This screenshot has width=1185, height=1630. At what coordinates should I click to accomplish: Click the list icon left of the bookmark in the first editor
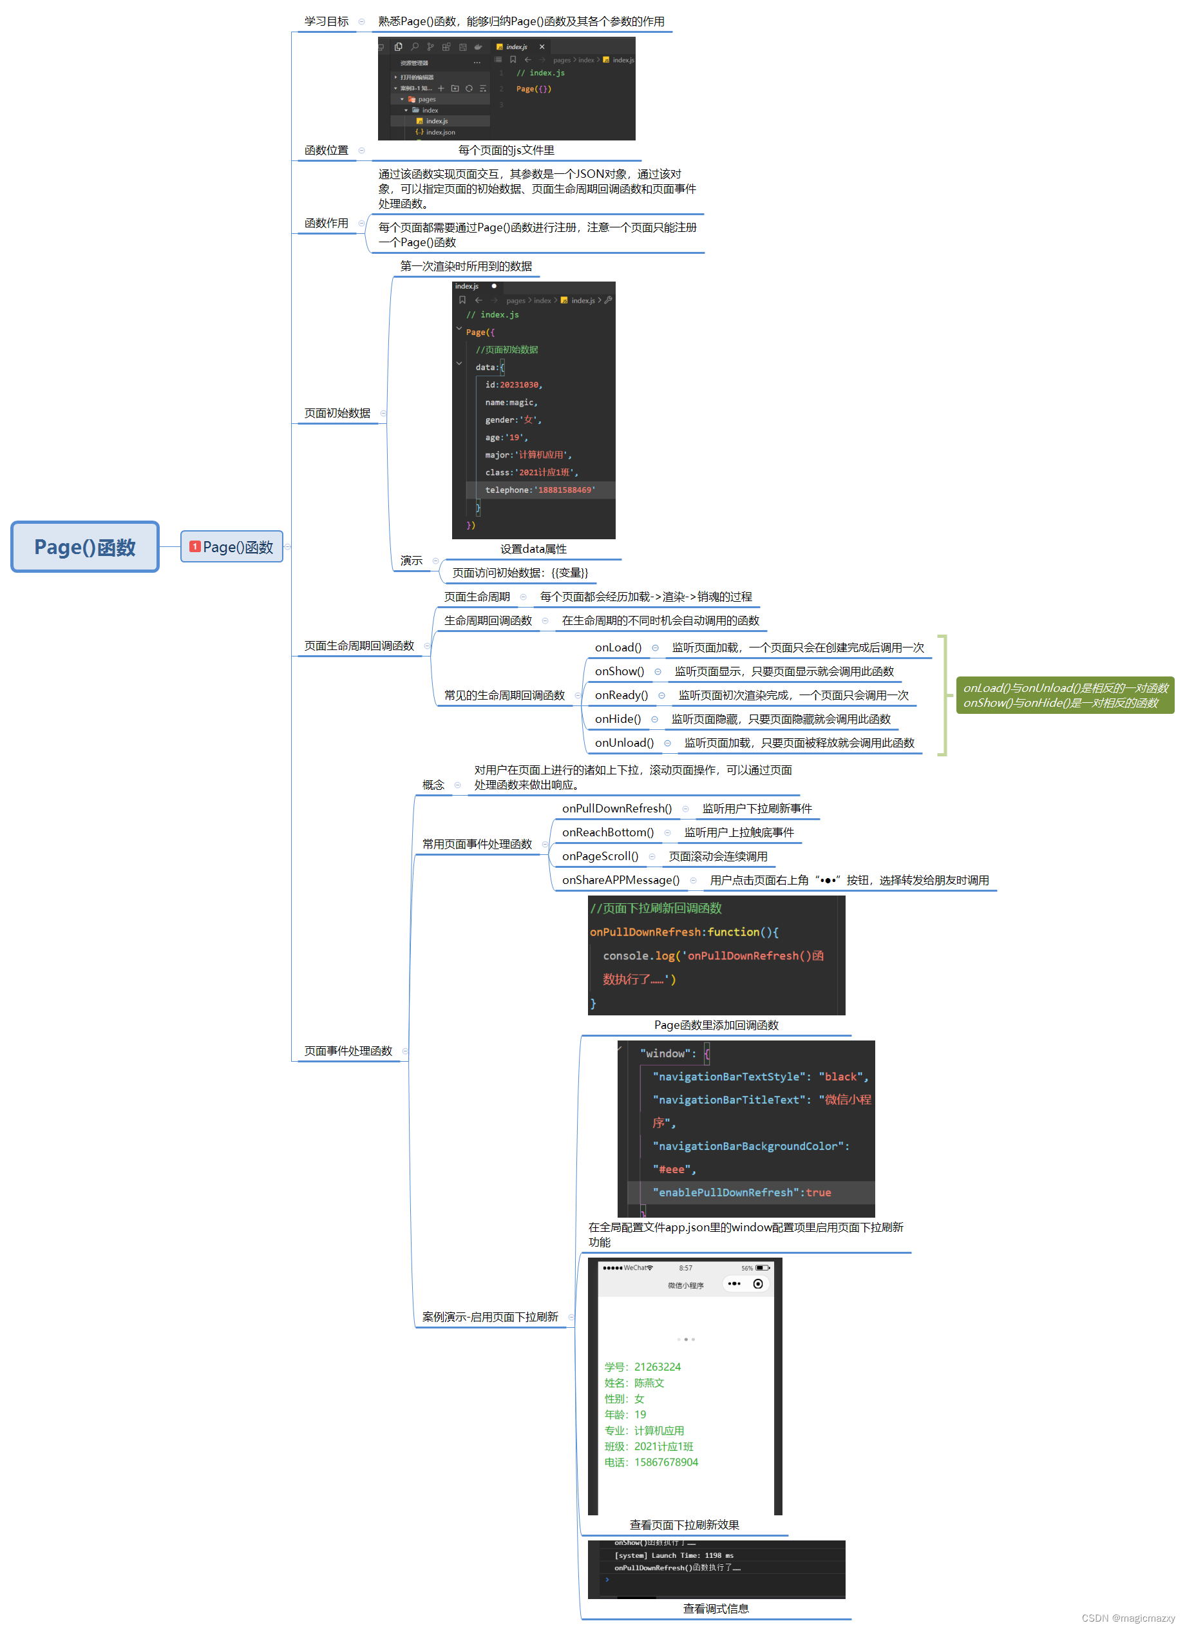click(498, 60)
